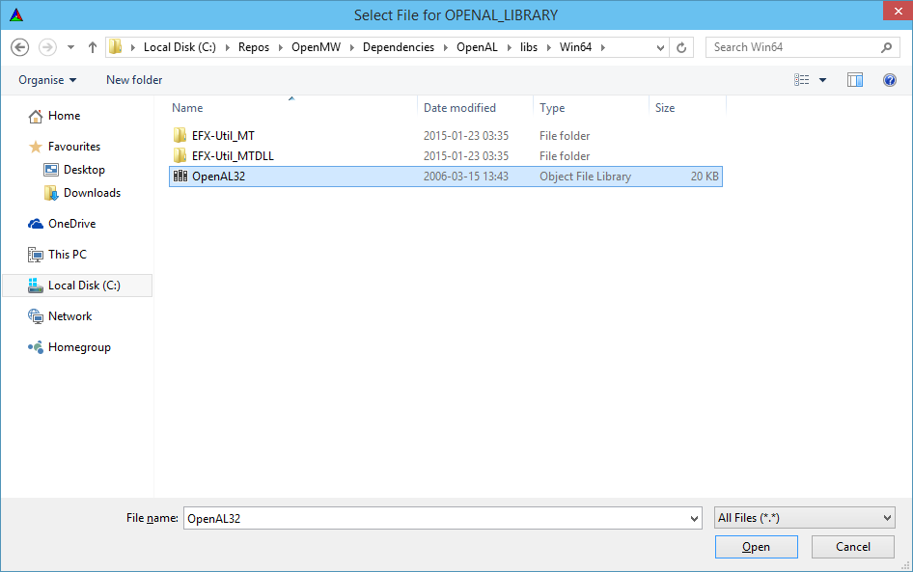Refresh the Win64 folder contents

[x=681, y=46]
